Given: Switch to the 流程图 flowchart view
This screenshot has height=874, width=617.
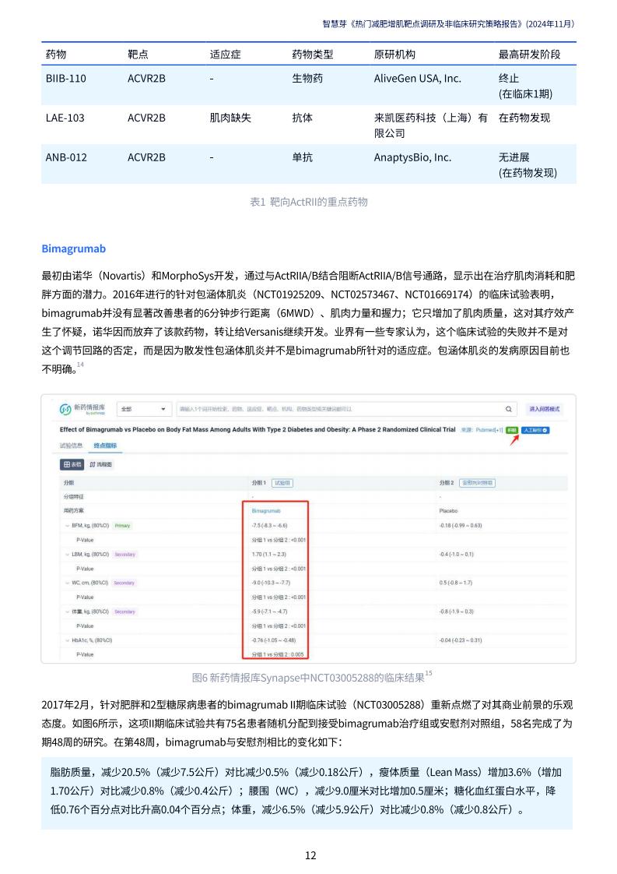Looking at the screenshot, I should (x=101, y=464).
